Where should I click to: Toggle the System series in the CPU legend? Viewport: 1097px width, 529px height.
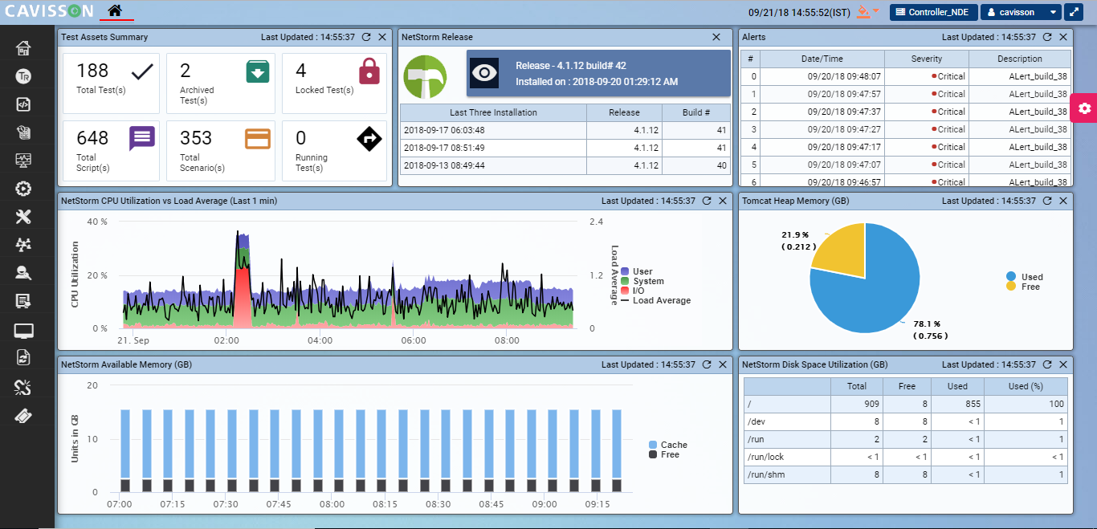tap(642, 282)
